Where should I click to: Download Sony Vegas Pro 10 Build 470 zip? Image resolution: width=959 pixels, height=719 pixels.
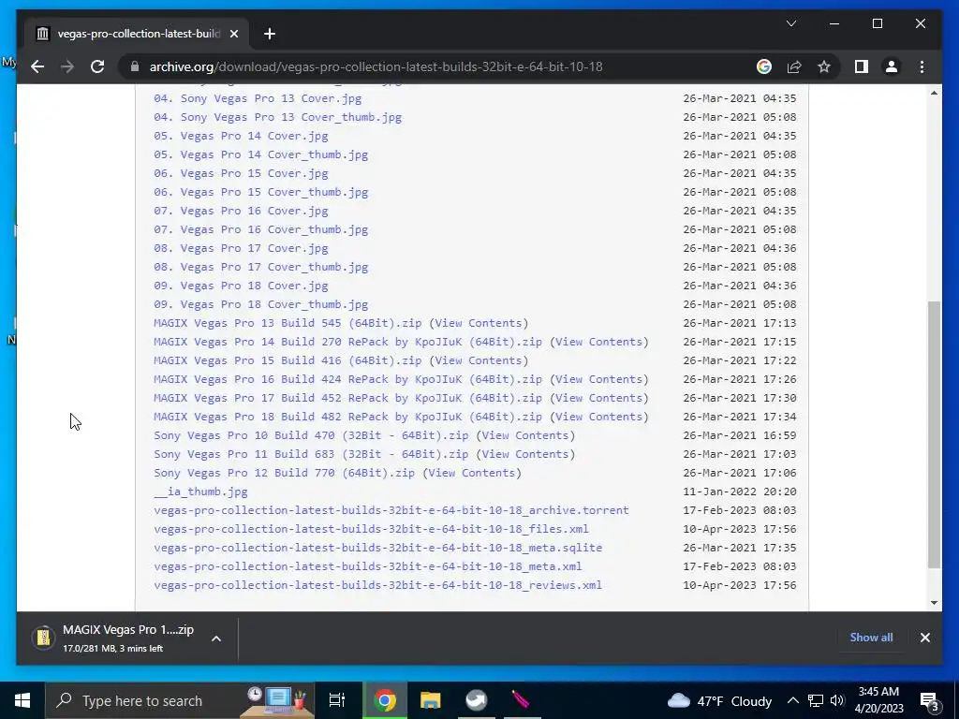pyautogui.click(x=311, y=435)
